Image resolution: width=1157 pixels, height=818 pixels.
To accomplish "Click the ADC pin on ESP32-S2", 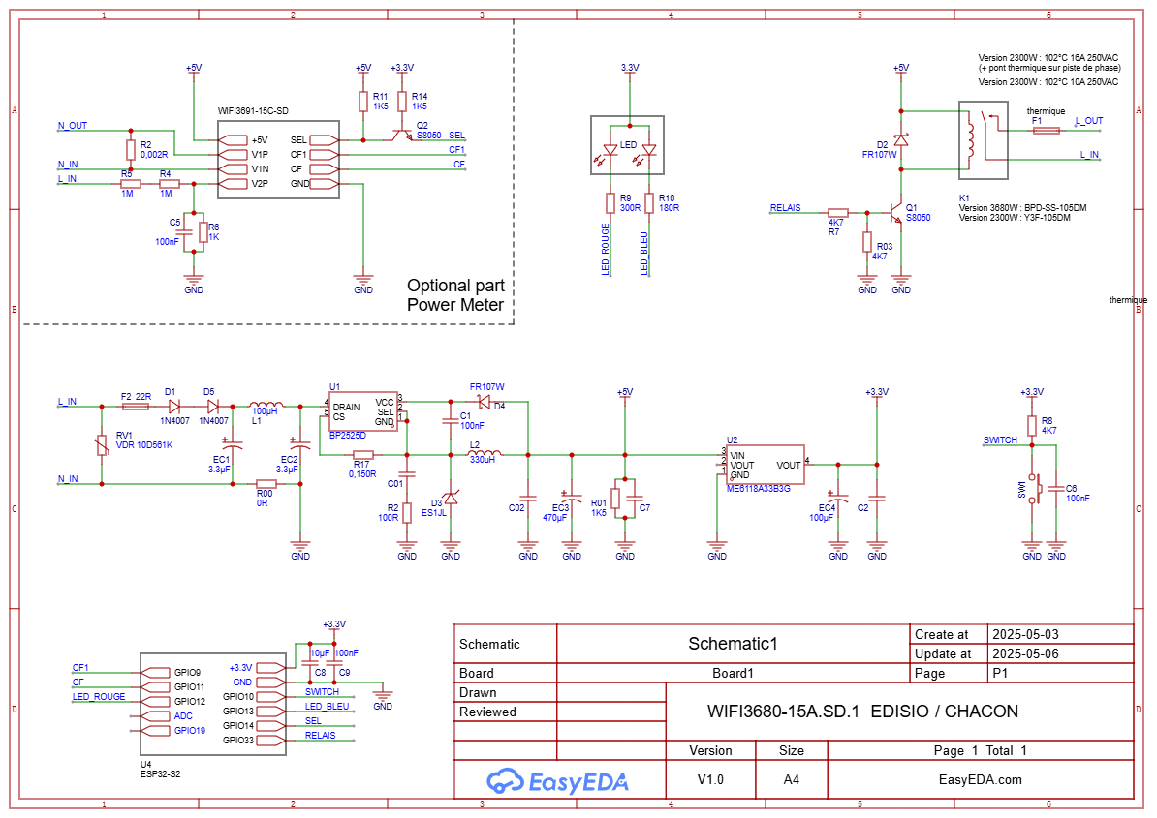I will point(155,715).
